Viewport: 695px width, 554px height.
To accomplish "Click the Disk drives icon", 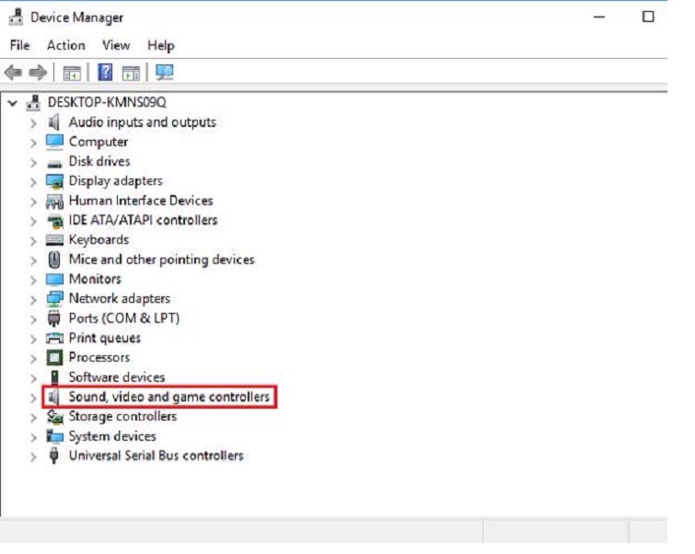I will [x=54, y=164].
